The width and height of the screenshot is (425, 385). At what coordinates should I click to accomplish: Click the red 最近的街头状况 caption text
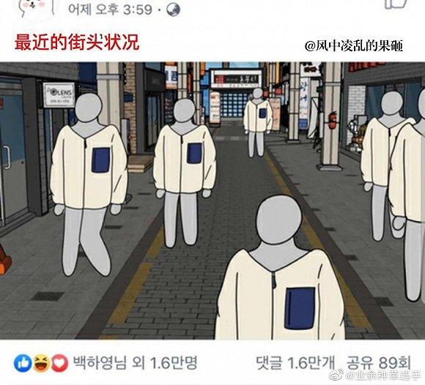pos(77,42)
